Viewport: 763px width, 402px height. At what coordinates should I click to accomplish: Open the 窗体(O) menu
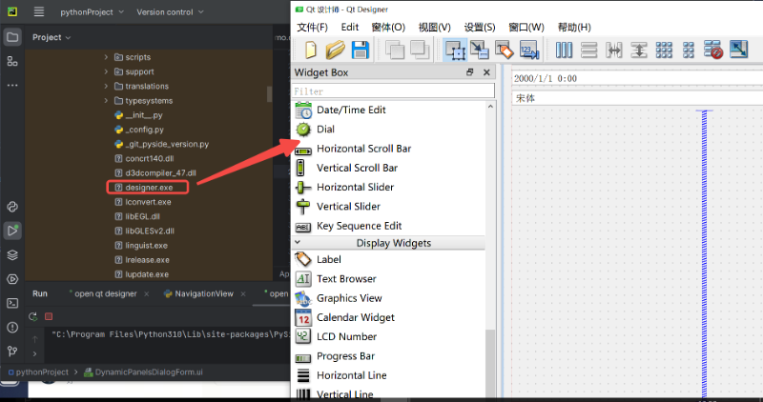click(x=387, y=27)
